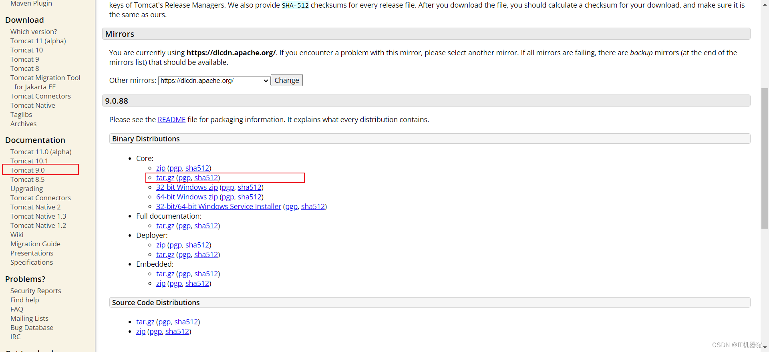Screen dimensions: 769x352
Task: Select Tomcat 9 download page
Action: point(25,59)
